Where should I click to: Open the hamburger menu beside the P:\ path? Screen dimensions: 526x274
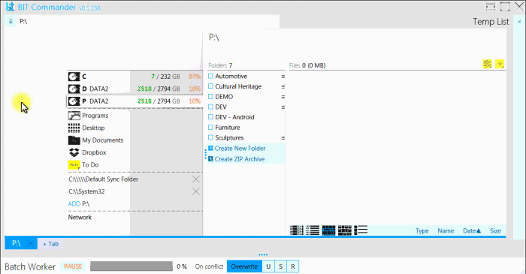[11, 22]
